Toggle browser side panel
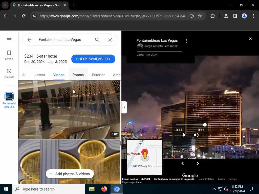259x194 pixels. pyautogui.click(x=235, y=16)
